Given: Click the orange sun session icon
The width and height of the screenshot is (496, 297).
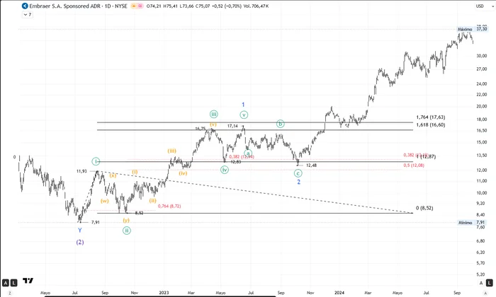Looking at the screenshot, I should (134, 6).
